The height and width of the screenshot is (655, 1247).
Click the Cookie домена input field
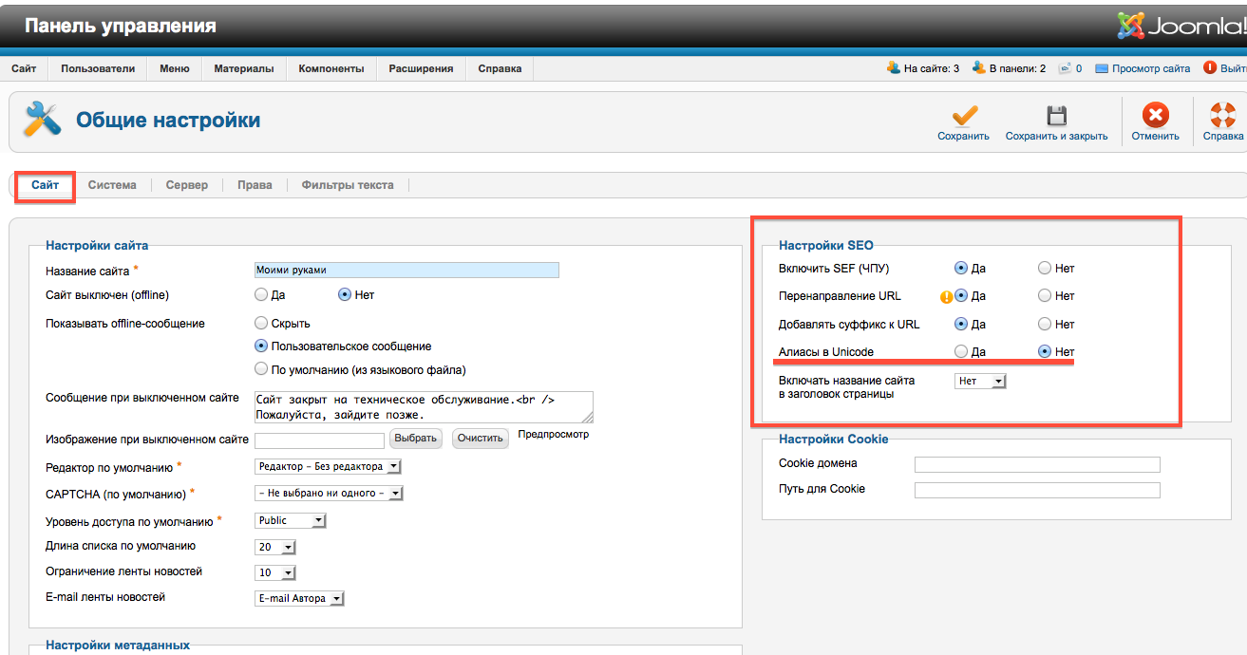[1037, 464]
